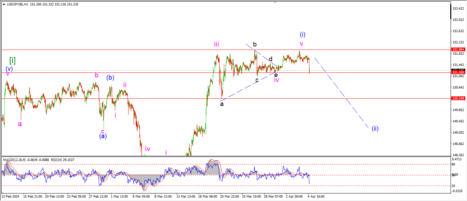Select the magenta iii wave label

tap(217, 44)
